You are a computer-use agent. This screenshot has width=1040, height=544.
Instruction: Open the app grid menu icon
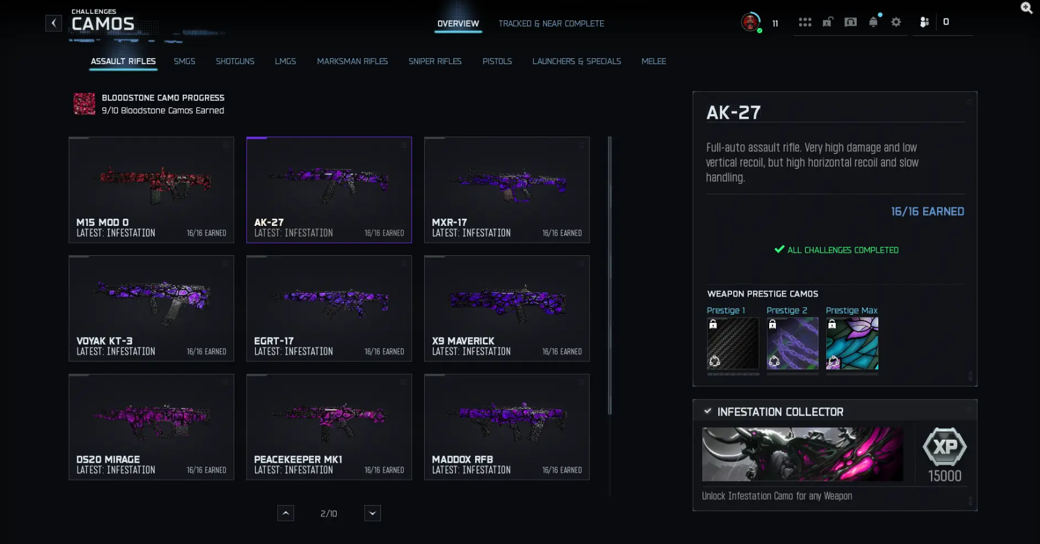(805, 22)
